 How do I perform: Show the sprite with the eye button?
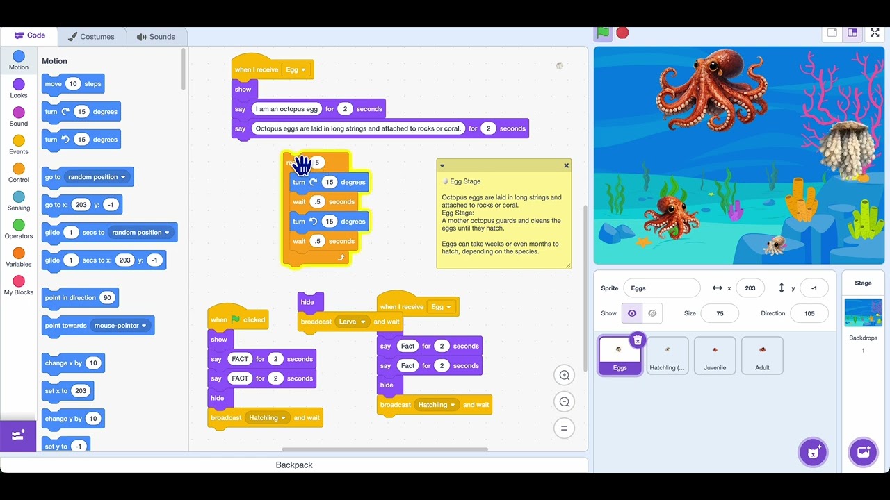click(x=632, y=313)
